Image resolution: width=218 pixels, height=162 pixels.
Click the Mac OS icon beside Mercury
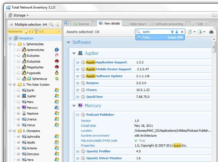coord(57,107)
